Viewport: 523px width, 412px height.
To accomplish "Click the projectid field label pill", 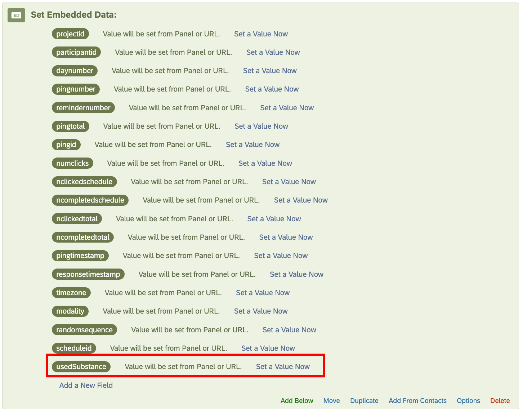I will coord(70,34).
